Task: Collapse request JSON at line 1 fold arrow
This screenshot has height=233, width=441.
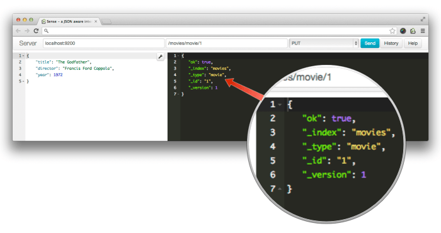Action: click(23, 55)
